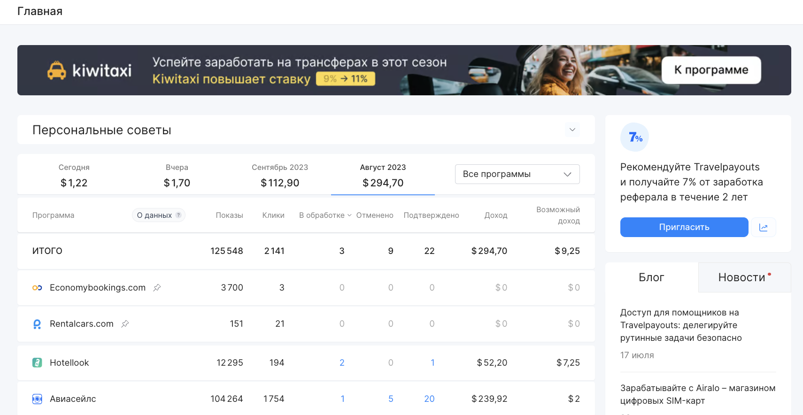
Task: Switch to the Новости tab
Action: click(744, 277)
